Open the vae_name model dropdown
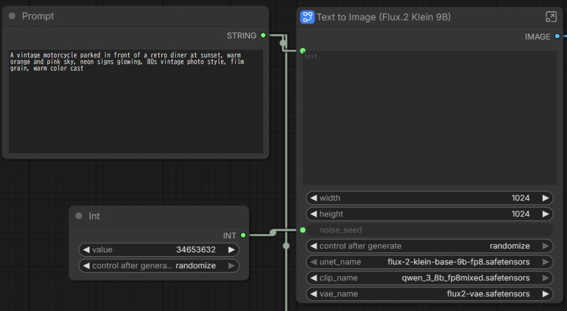Screen dimensions: 567x311 pyautogui.click(x=430, y=294)
